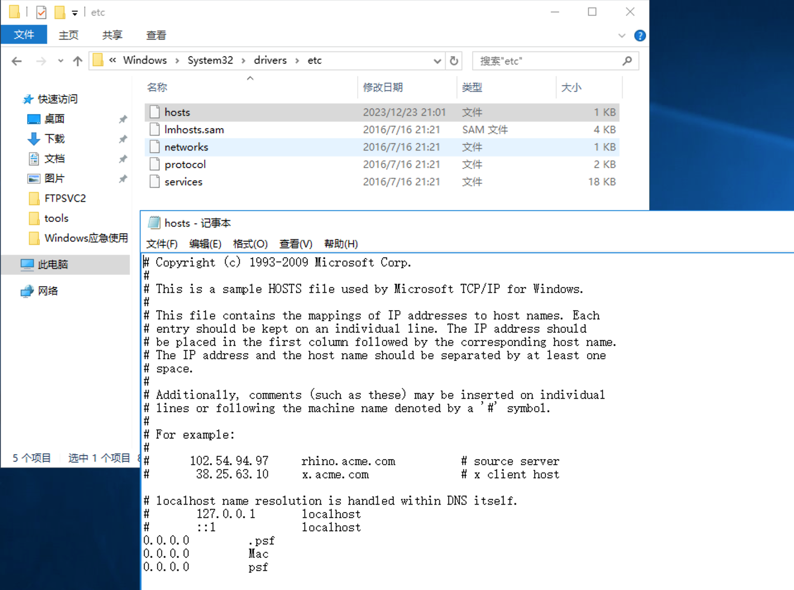Expand the address bar history dropdown
The height and width of the screenshot is (590, 794).
click(x=437, y=61)
